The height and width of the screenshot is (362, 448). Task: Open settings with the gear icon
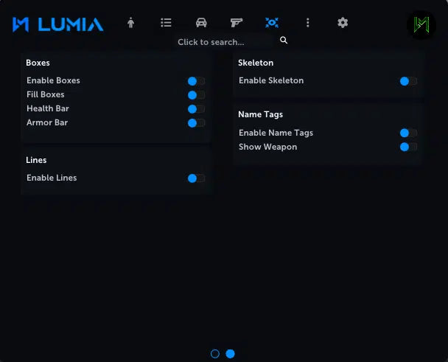point(343,23)
